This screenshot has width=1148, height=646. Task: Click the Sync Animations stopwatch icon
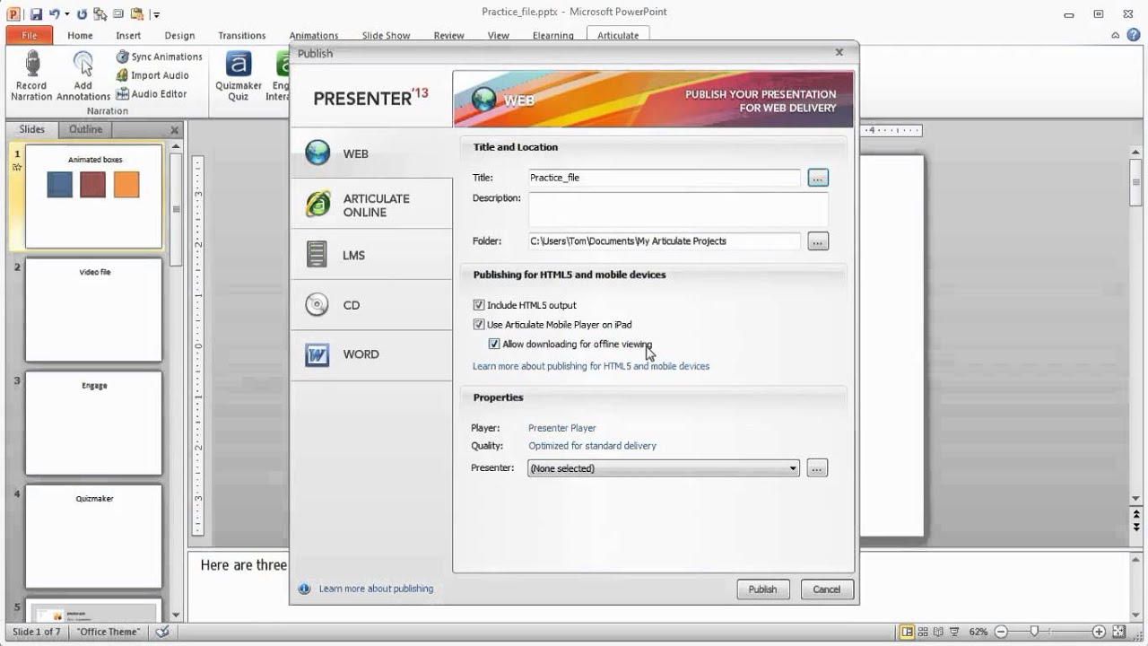[x=123, y=57]
